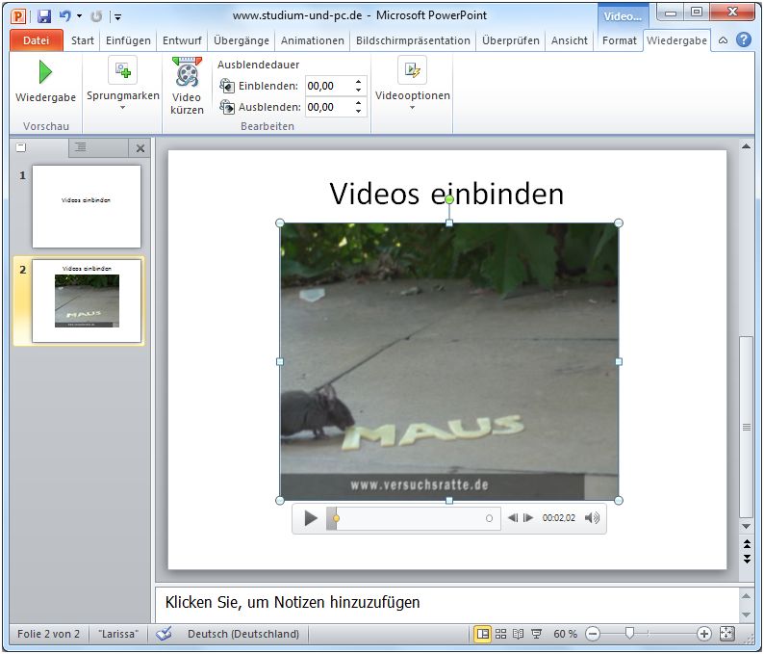
Task: Open the Überprüfen ribbon tab
Action: pyautogui.click(x=511, y=40)
